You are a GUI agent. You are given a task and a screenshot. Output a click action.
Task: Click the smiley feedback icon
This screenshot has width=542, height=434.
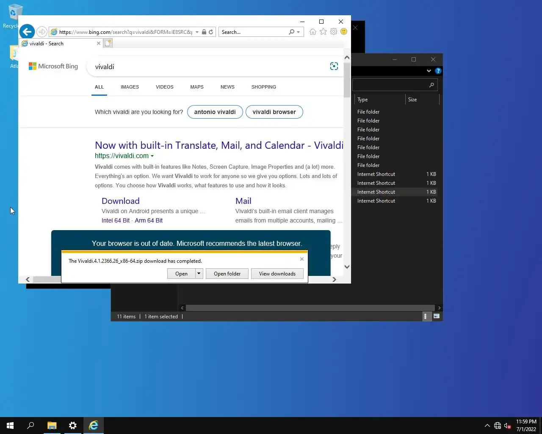click(x=344, y=32)
